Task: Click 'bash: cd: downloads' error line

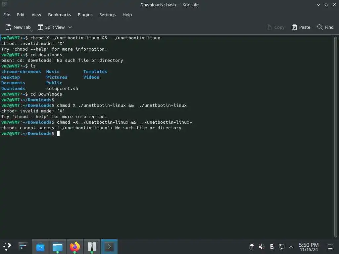Action: click(x=62, y=61)
